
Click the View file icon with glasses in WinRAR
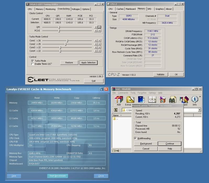(x=152, y=100)
